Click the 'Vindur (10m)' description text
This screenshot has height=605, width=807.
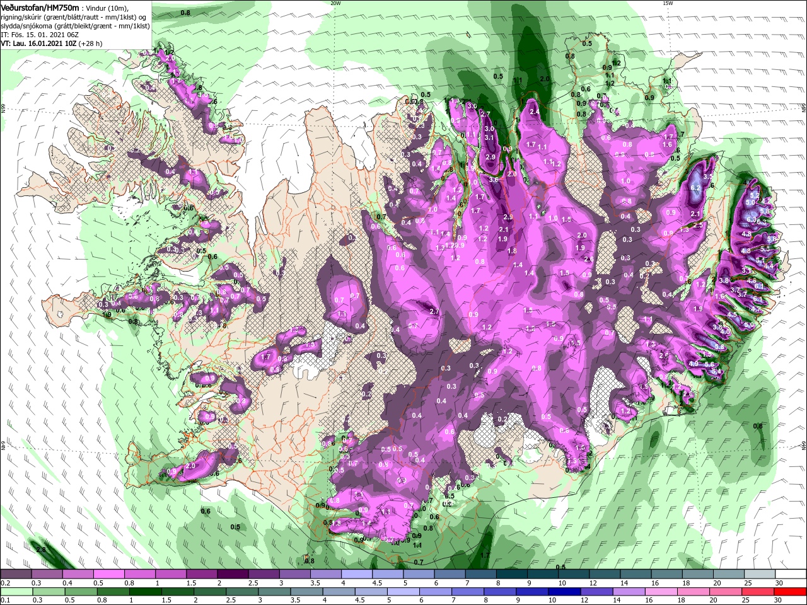pyautogui.click(x=108, y=8)
